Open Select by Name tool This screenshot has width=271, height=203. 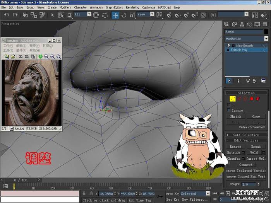pyautogui.click(x=61, y=15)
